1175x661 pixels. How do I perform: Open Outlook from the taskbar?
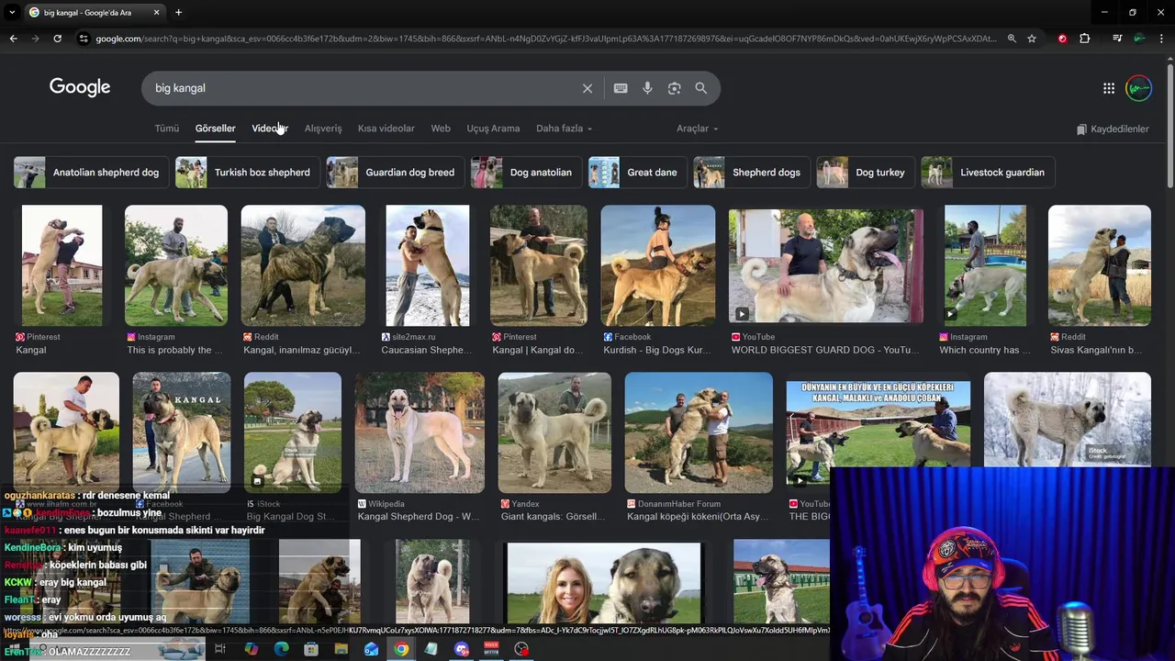pos(371,649)
